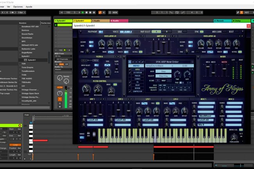Select the 1 Sylenth1 track header
The image size is (254, 169).
(63, 21)
